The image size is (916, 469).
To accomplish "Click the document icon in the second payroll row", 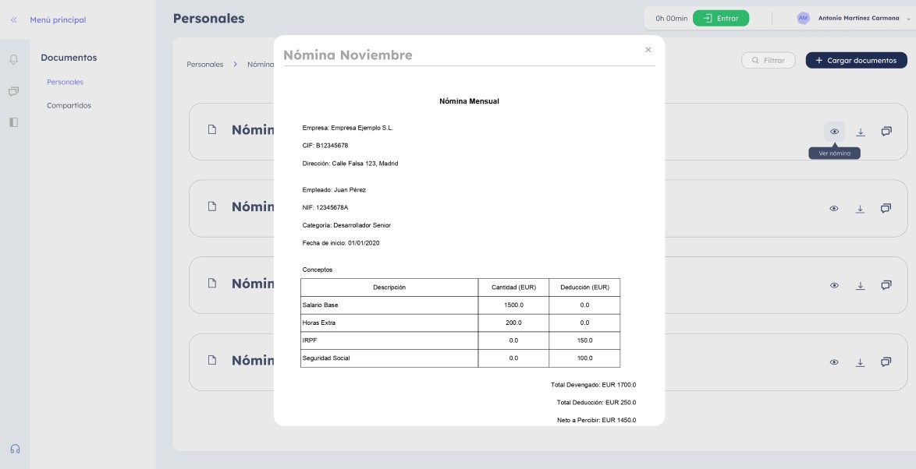I will (x=212, y=206).
